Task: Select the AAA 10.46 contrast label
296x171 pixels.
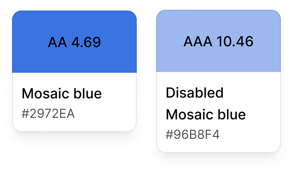Action: tap(218, 41)
